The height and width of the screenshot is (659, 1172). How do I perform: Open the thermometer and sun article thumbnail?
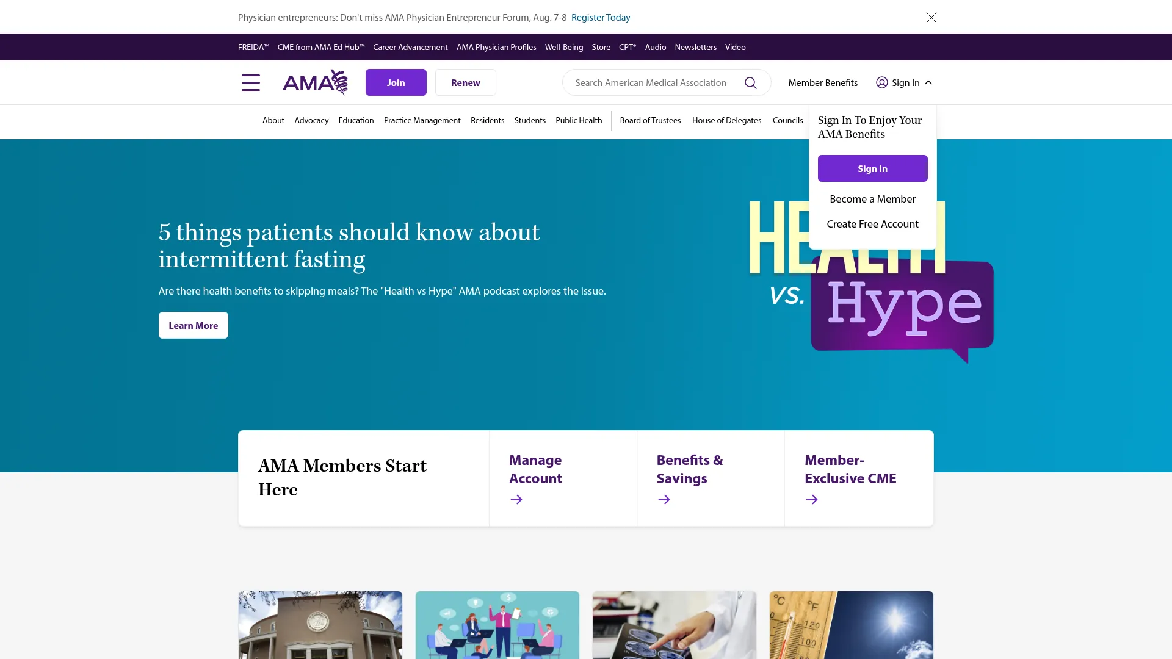(x=852, y=625)
